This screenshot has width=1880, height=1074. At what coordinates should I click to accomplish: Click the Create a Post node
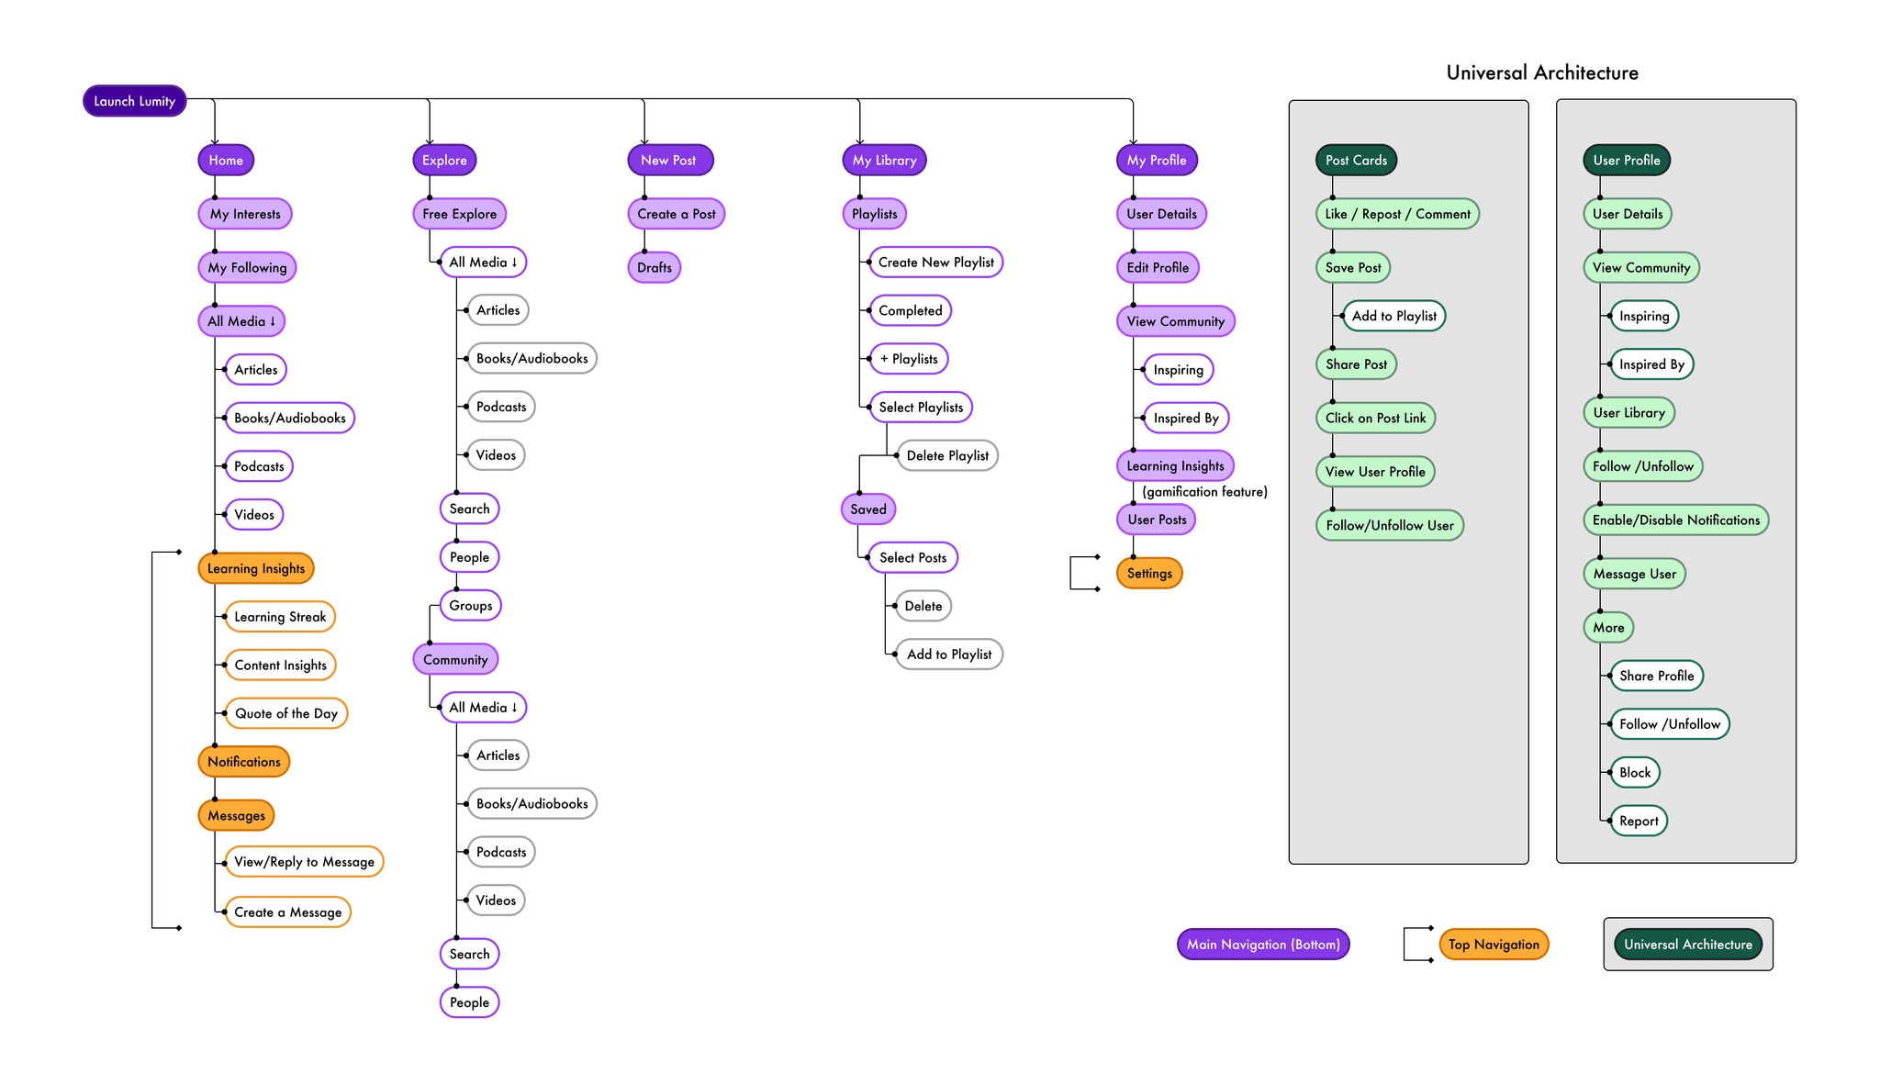(x=677, y=214)
